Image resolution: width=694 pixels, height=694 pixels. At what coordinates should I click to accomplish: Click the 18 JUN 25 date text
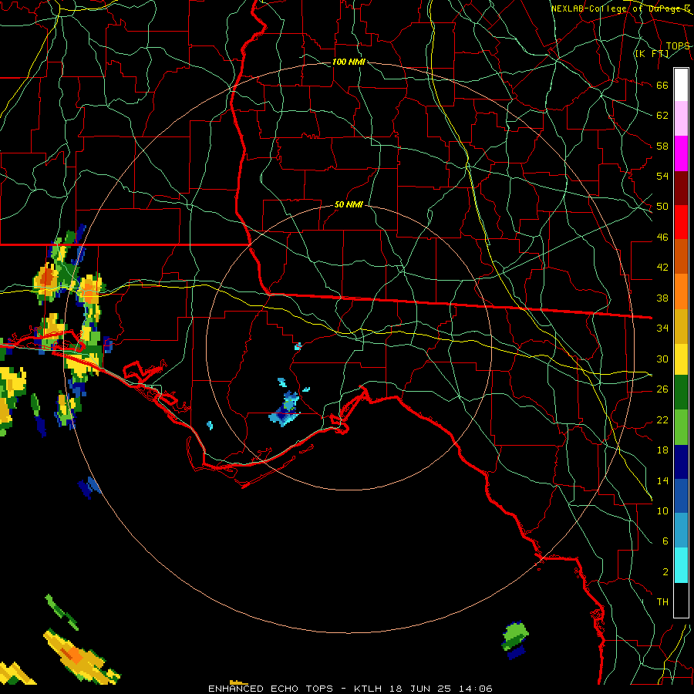coord(420,689)
